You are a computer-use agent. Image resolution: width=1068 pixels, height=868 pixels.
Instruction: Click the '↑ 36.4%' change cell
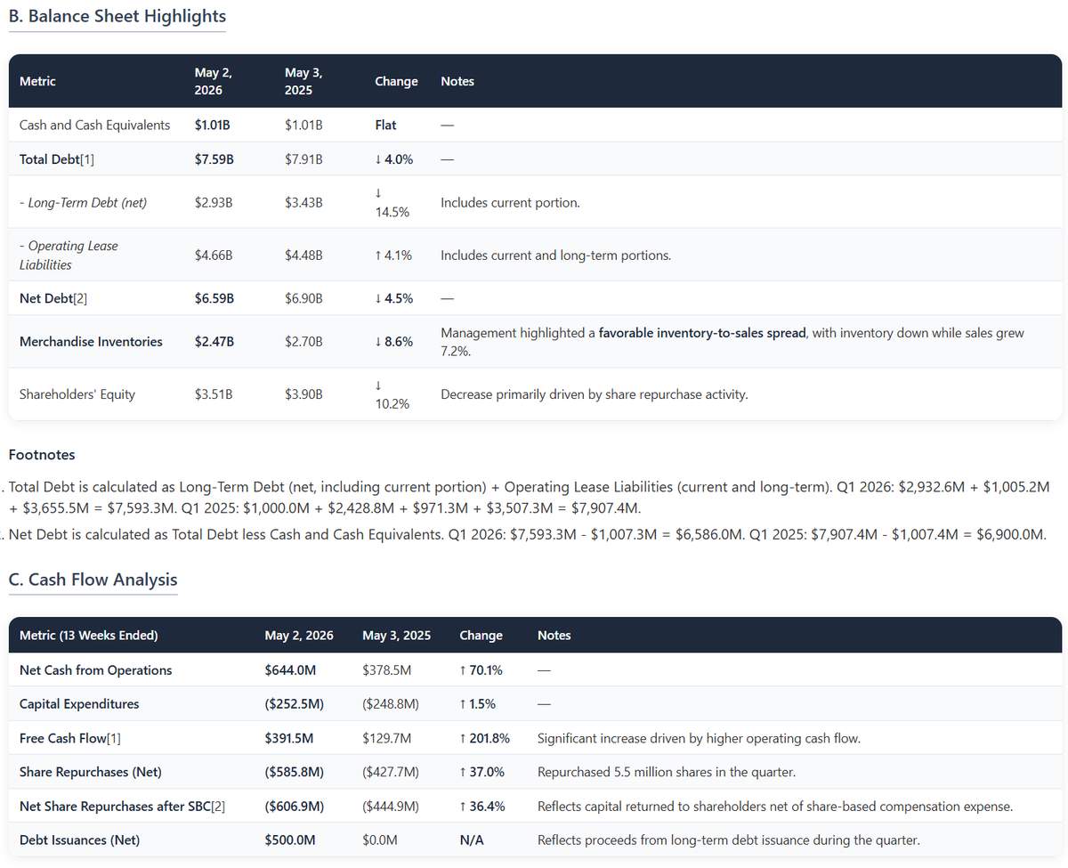[x=481, y=806]
